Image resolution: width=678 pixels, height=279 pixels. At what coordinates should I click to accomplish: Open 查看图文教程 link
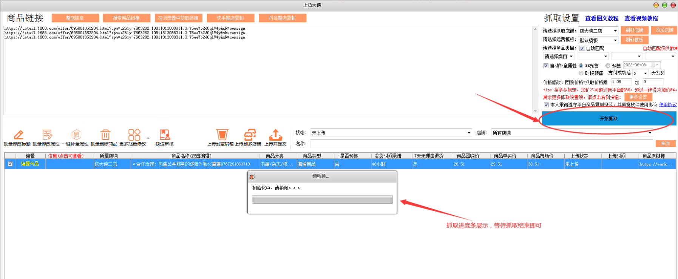(x=602, y=18)
